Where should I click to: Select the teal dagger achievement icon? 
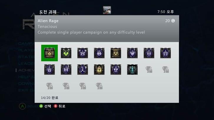132,70
